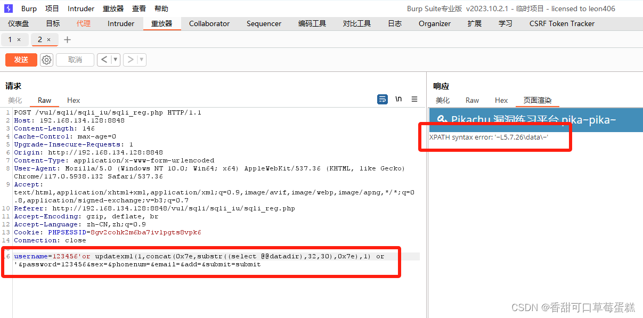Screen dimensions: 643x318
Task: Click the orange 发送 send button
Action: [x=21, y=60]
